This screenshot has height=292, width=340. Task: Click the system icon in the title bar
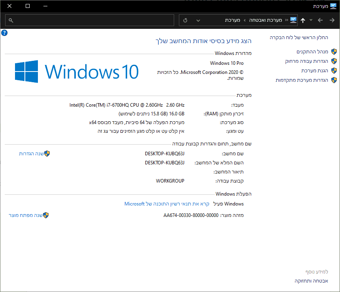pos(333,6)
